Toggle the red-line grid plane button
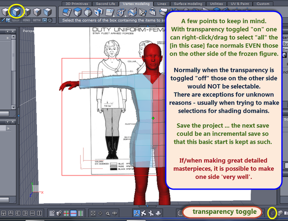Image resolution: width=288 pixels, height=221 pixels. point(66,213)
